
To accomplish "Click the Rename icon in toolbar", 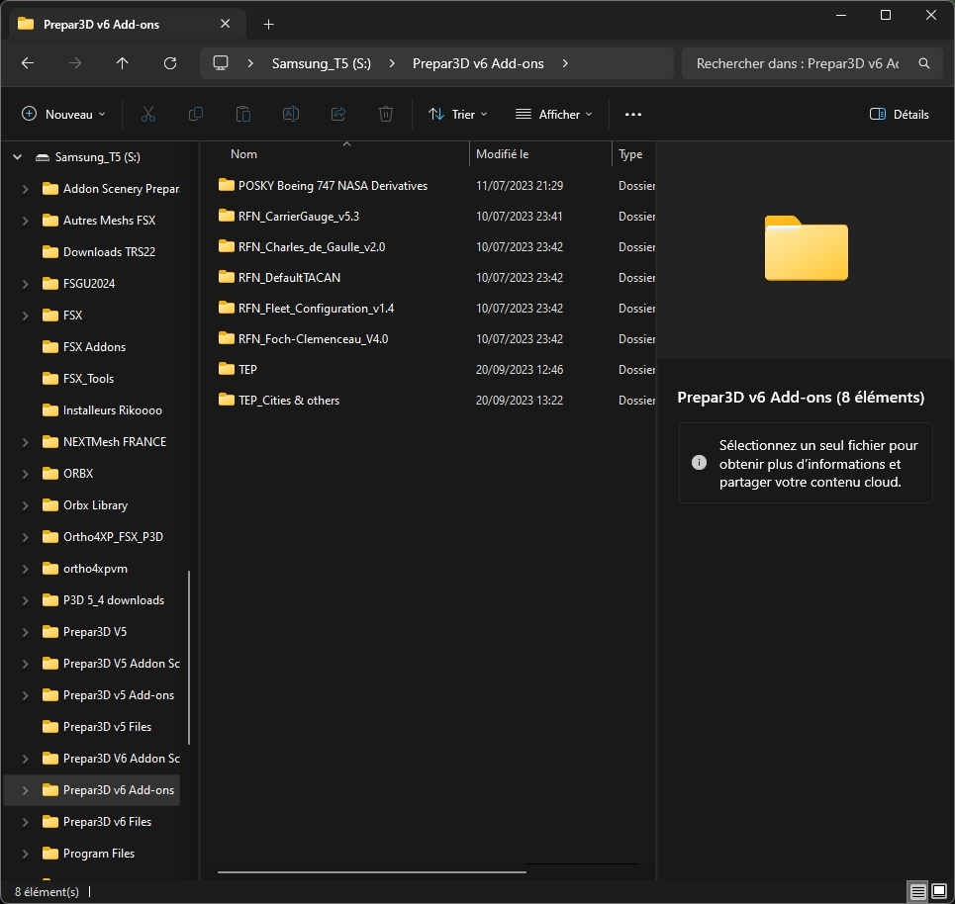I will click(291, 115).
